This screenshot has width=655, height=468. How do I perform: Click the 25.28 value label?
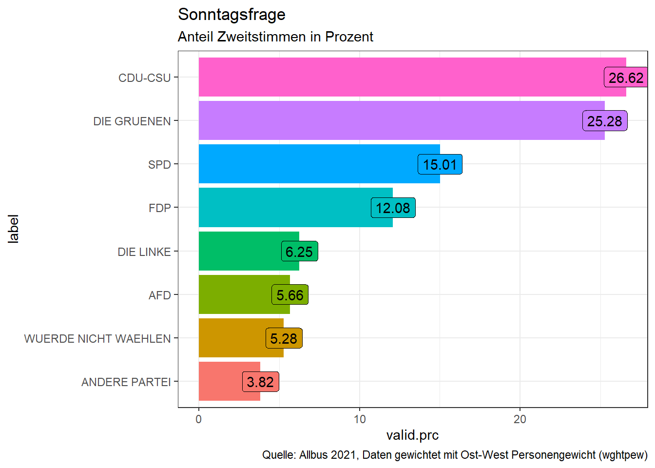point(604,121)
